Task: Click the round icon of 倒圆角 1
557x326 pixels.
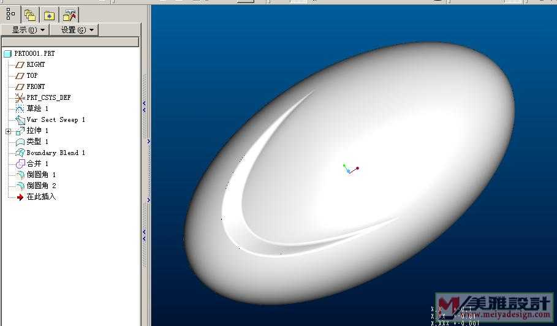Action: click(x=20, y=175)
